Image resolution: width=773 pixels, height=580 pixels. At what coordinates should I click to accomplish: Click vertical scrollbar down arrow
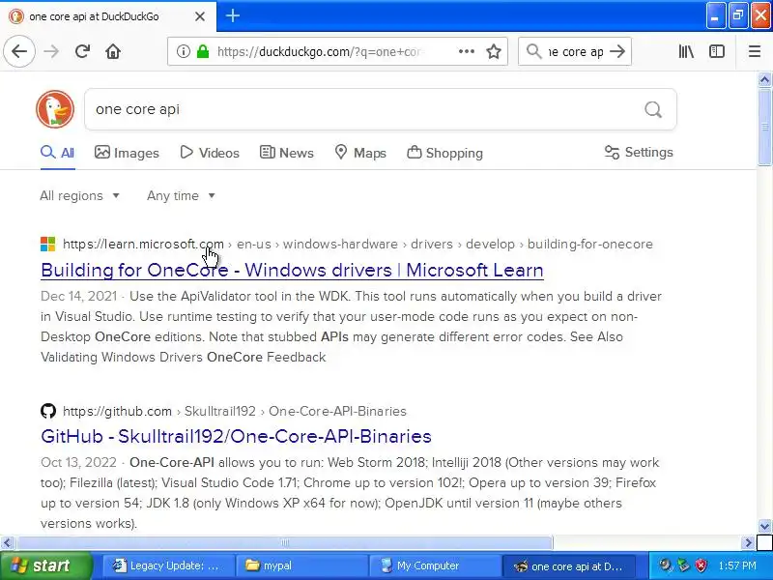point(764,526)
